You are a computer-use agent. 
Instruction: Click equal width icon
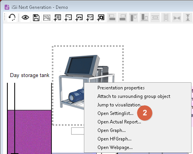[x=177, y=18]
